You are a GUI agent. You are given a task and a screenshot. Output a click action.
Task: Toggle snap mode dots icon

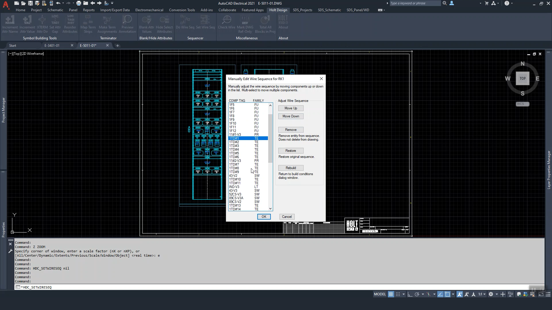(x=398, y=294)
